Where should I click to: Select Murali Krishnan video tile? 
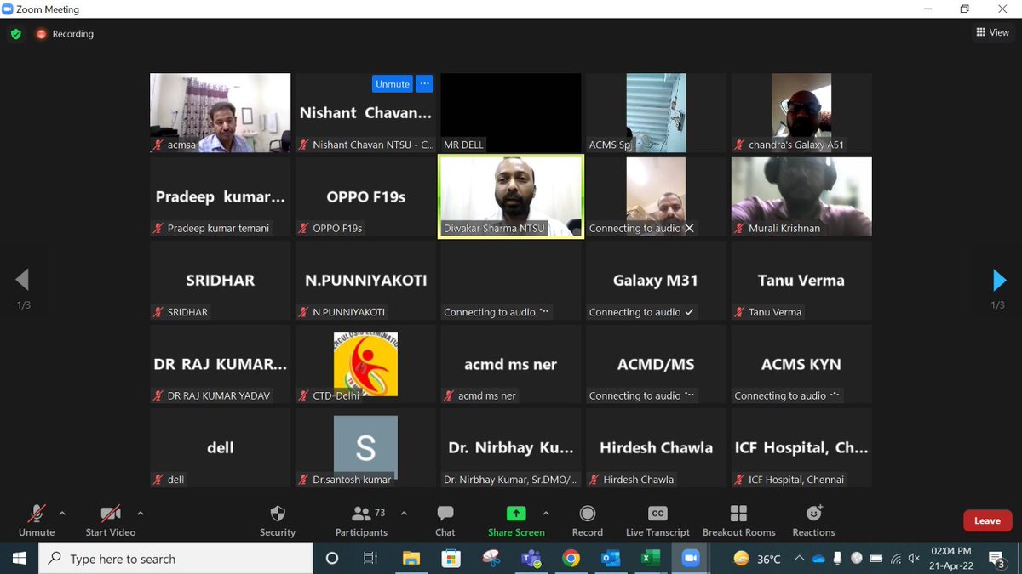(x=801, y=196)
